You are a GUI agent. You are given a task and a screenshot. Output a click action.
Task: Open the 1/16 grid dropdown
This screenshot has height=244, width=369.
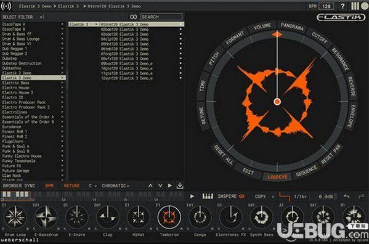click(300, 196)
